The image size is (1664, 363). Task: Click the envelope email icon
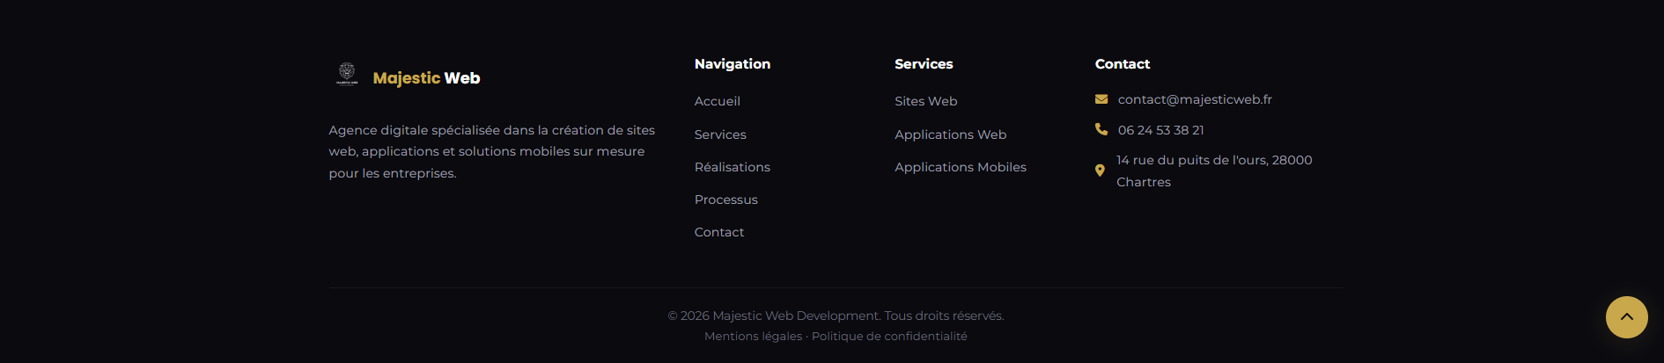[1101, 99]
